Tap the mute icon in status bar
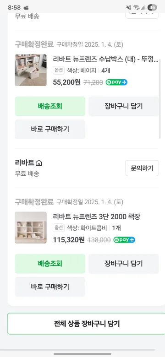Screen dimensions: 165x357 [x=128, y=7]
